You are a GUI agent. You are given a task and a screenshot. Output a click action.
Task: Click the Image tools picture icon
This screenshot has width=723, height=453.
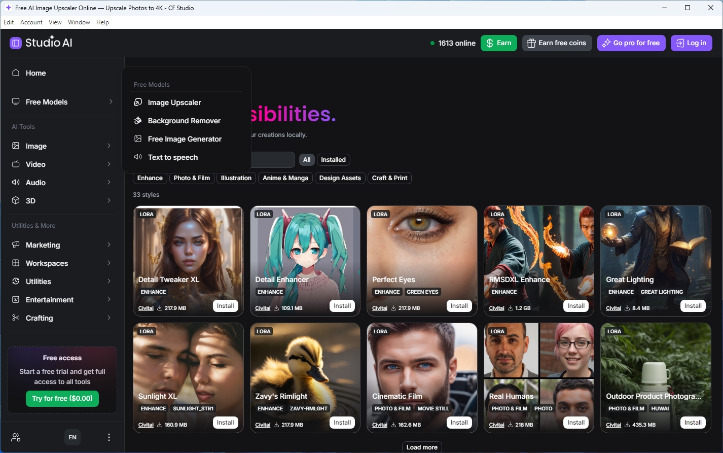(16, 146)
